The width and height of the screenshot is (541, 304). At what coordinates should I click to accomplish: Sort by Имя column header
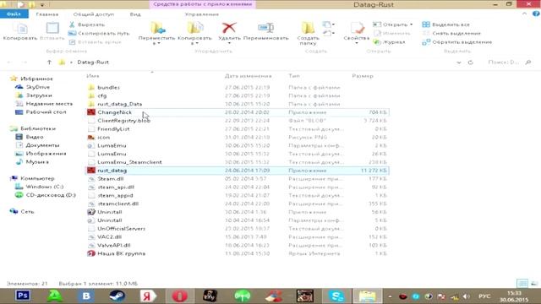tap(93, 75)
